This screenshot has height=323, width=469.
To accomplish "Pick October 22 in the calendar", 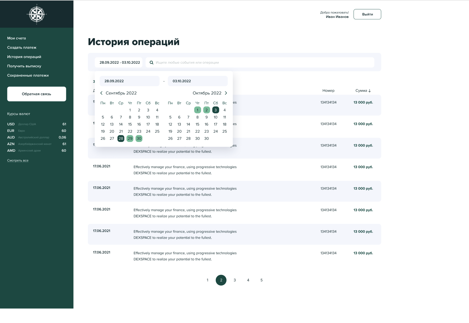I will tap(198, 131).
